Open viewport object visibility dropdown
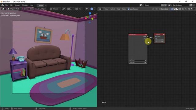This screenshot has width=196, height=110. [87, 9]
